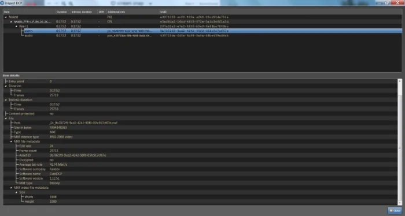Click the 'CuteDCP' software name value

56,174
